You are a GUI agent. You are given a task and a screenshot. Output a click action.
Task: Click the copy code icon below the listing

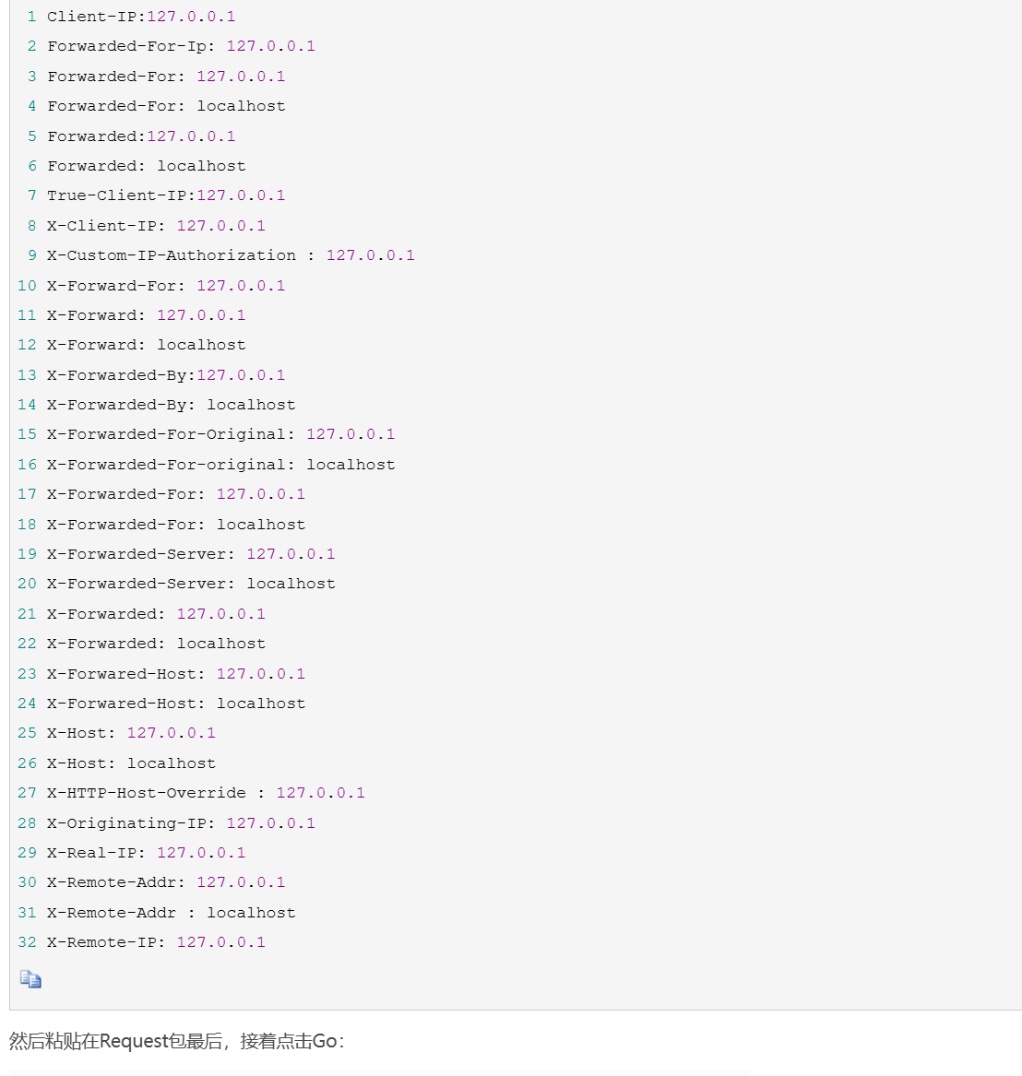tap(30, 979)
